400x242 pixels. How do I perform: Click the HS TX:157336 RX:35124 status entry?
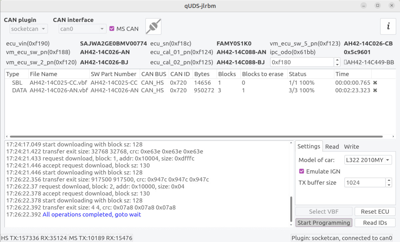[33, 238]
